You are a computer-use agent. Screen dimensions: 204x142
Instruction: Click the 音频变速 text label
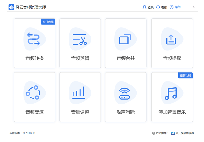[x=35, y=112]
